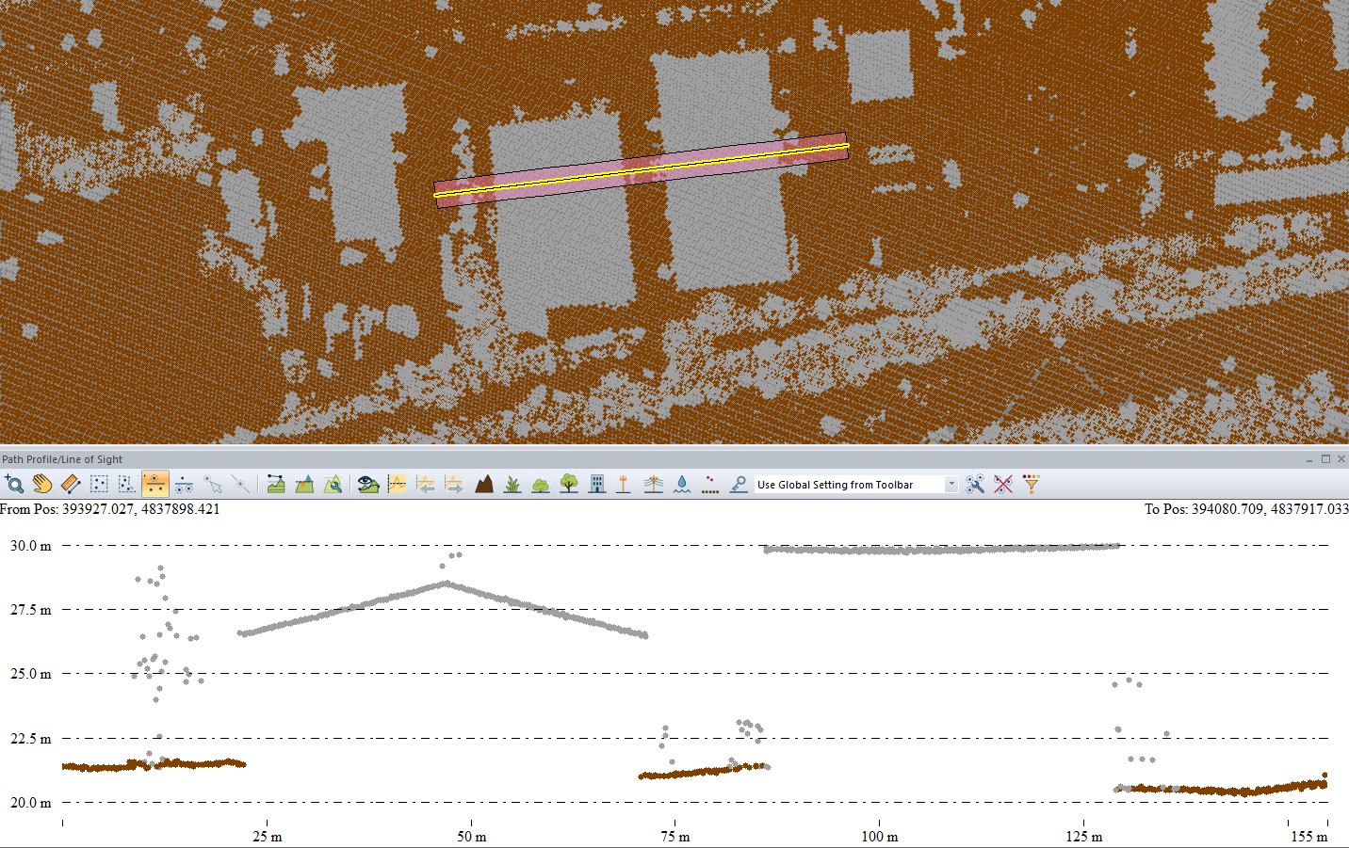The image size is (1349, 848).
Task: Classify points as water droplet icon
Action: coord(682,484)
